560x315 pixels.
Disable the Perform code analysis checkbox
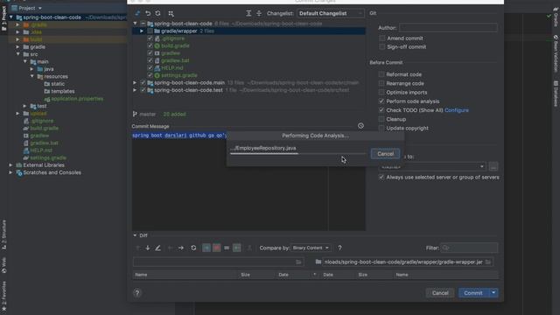tap(381, 101)
